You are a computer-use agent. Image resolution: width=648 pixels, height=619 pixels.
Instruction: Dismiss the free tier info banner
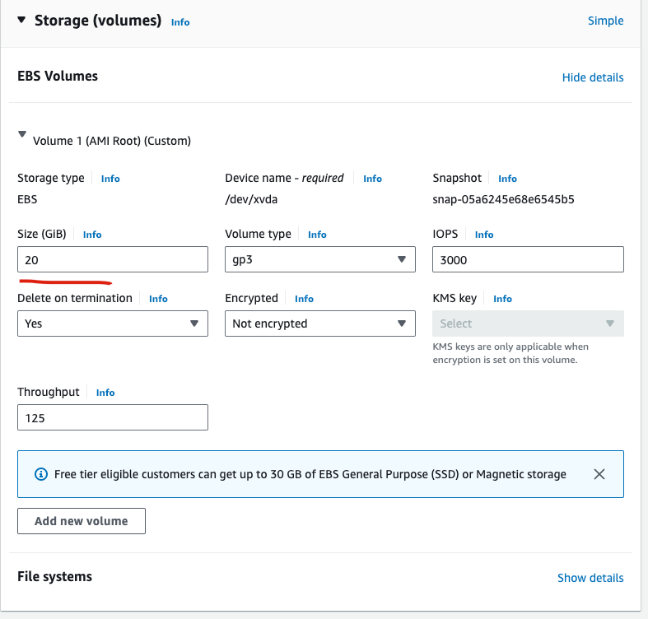click(599, 474)
